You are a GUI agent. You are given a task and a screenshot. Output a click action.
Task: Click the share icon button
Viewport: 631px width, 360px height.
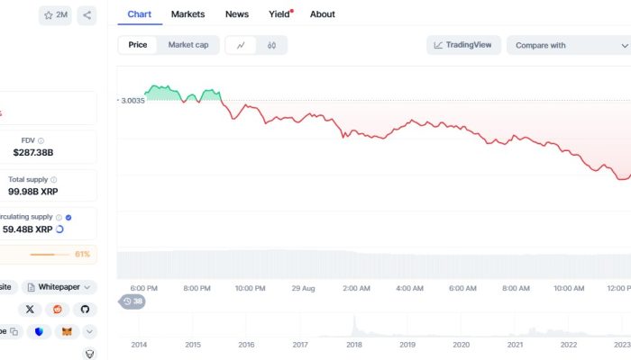pyautogui.click(x=87, y=15)
